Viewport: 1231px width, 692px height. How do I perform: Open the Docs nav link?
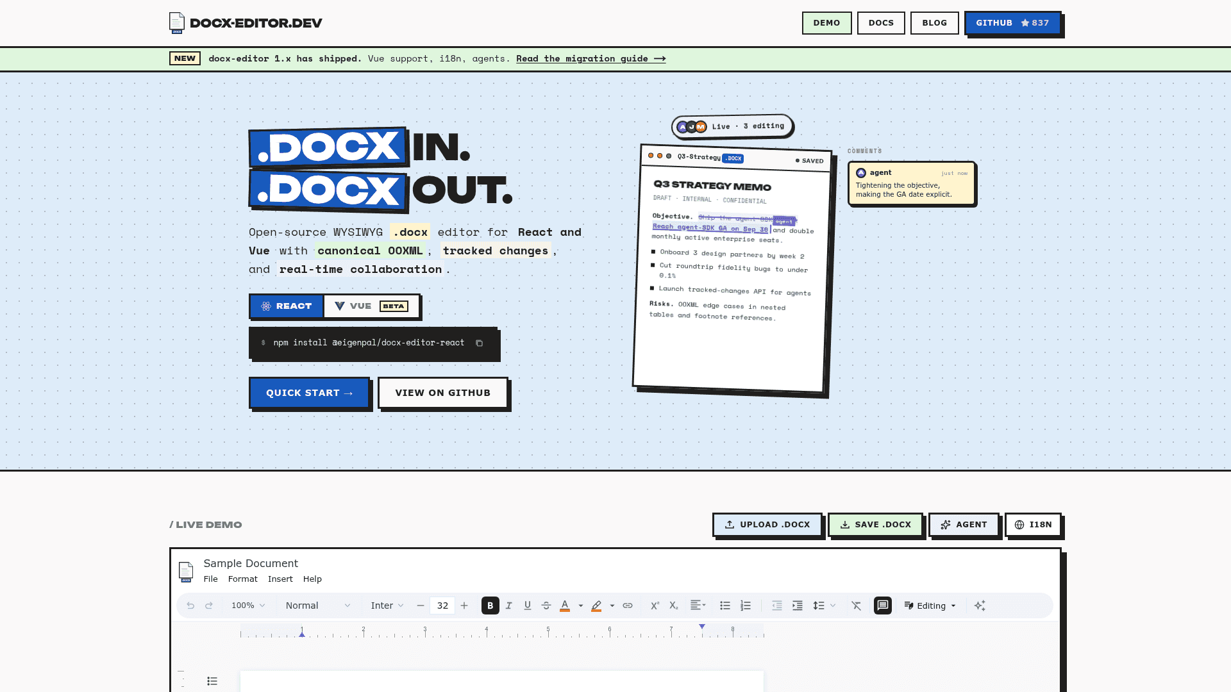tap(881, 23)
